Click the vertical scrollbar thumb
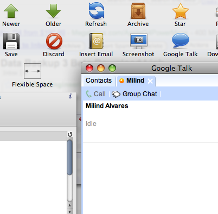218x214 pixels. (69, 157)
